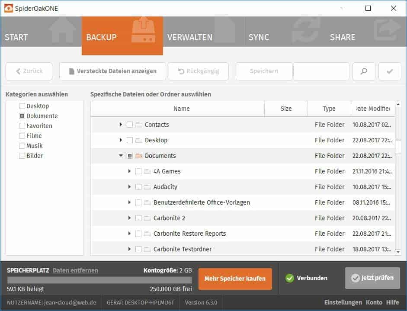Collapse the Documents folder arrow
This screenshot has height=311, width=407.
pyautogui.click(x=121, y=156)
